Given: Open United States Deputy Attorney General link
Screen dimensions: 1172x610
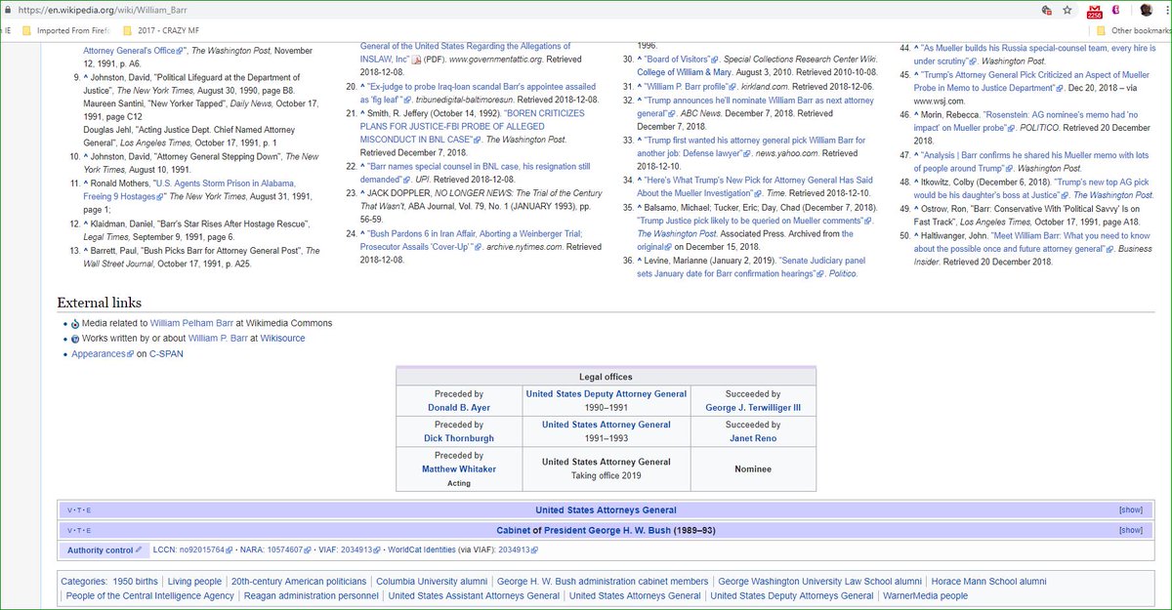Looking at the screenshot, I should (607, 394).
